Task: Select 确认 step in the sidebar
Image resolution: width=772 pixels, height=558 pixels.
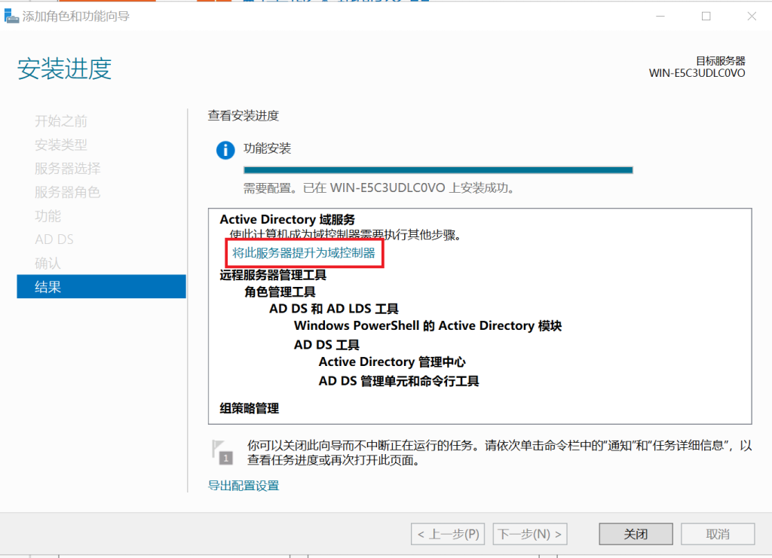Action: pos(47,263)
